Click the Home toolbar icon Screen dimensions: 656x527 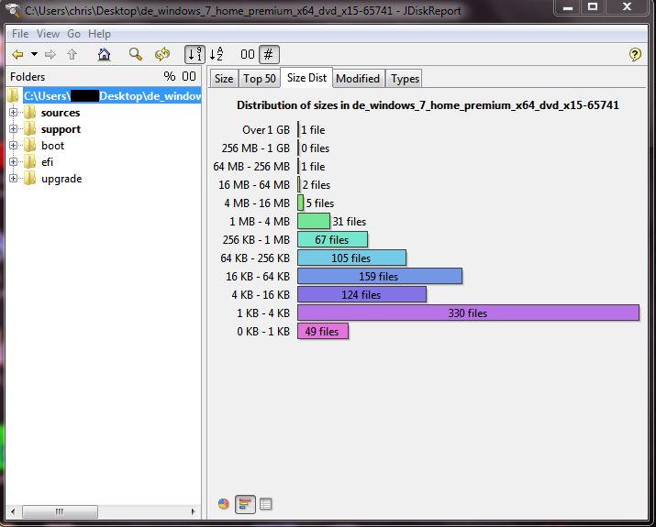[x=104, y=54]
